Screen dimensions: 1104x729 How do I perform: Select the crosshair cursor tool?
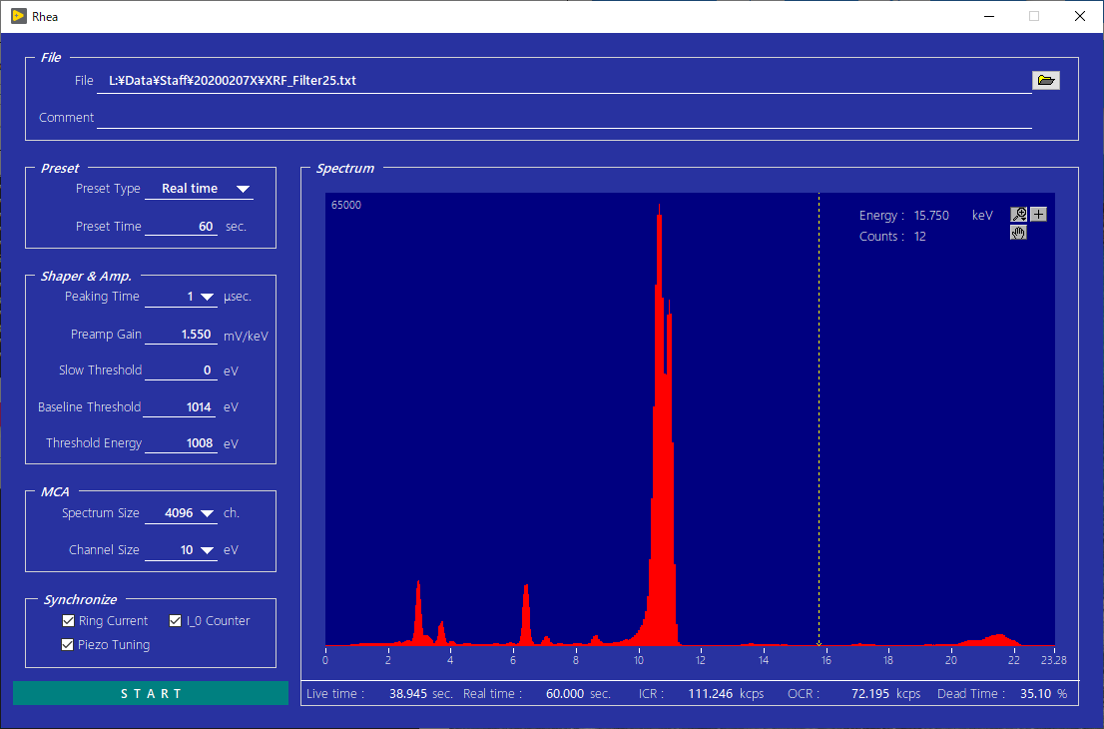coord(1038,214)
